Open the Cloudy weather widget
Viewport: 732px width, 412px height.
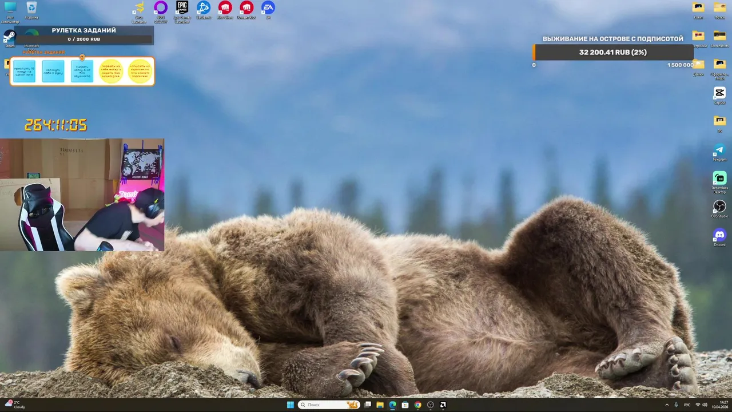tap(14, 405)
